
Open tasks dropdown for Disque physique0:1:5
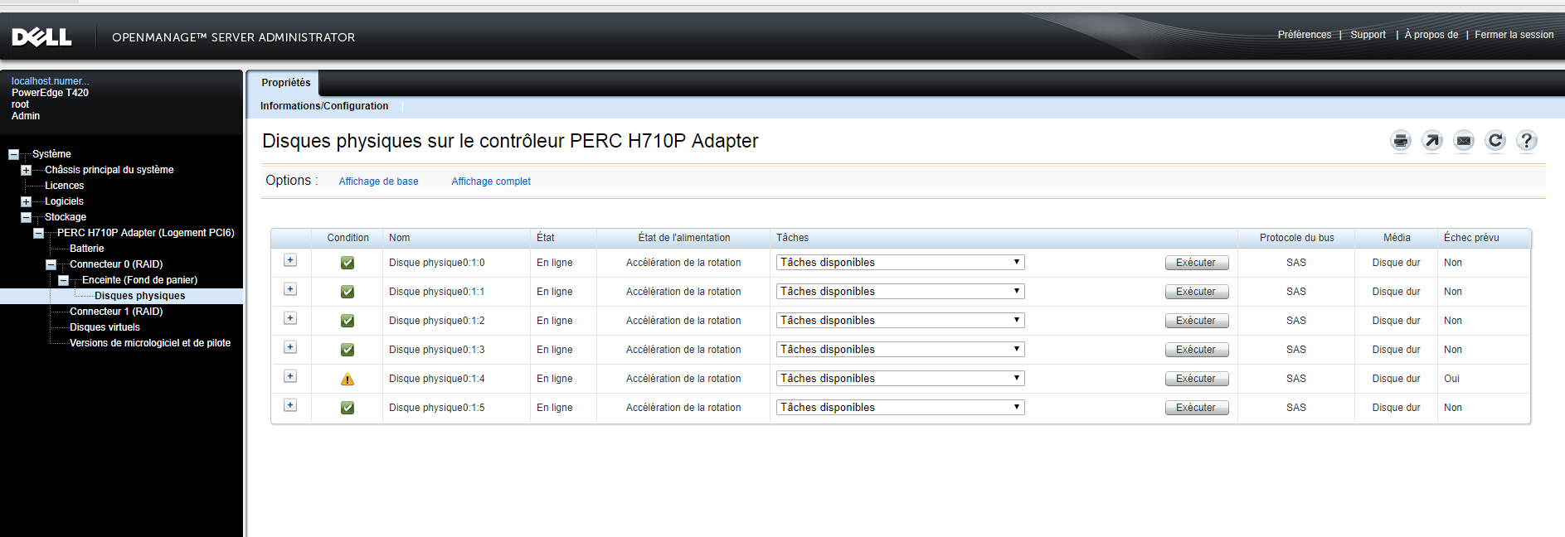(x=900, y=408)
